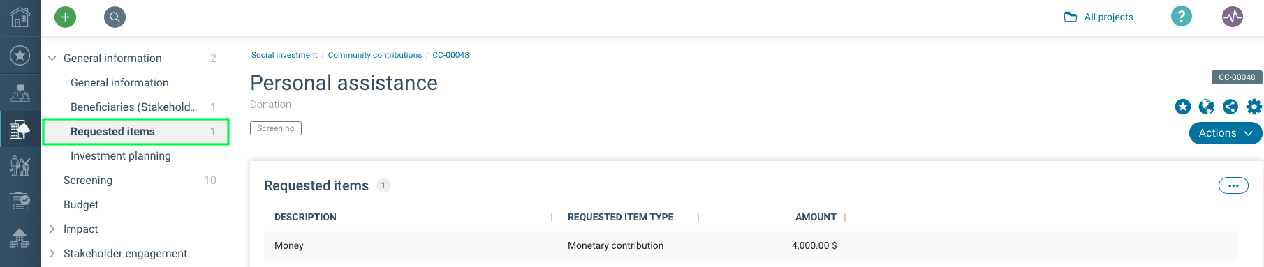Image resolution: width=1264 pixels, height=267 pixels.
Task: Open the record settings gear icon
Action: 1254,107
